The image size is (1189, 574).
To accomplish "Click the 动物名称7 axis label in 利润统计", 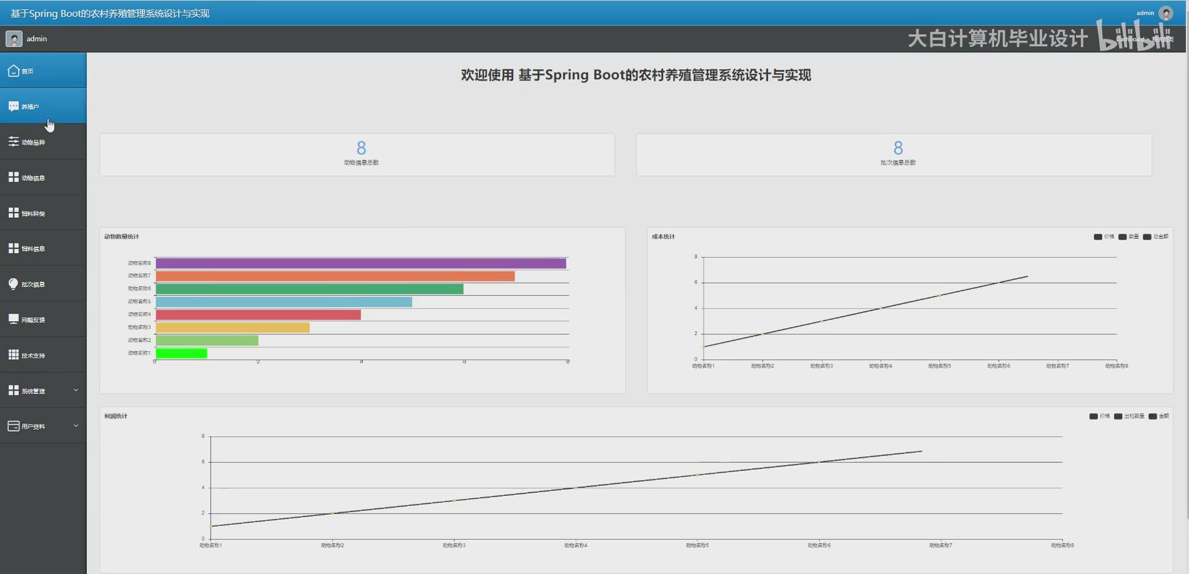I will [x=940, y=545].
